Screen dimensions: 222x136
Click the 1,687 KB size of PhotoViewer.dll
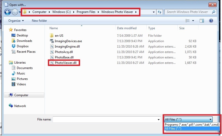190,63
